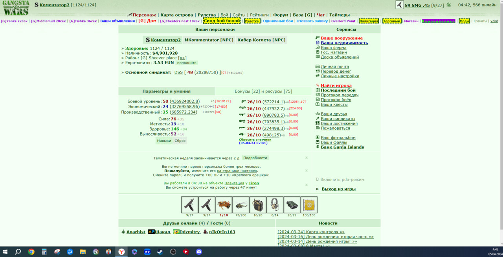Click the headset item showing 8/14
This screenshot has width=503, height=257.
tap(275, 205)
